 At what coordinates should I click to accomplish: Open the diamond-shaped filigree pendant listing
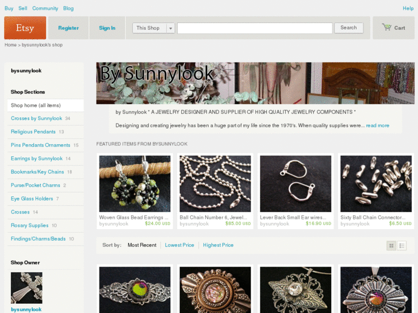tap(296, 290)
